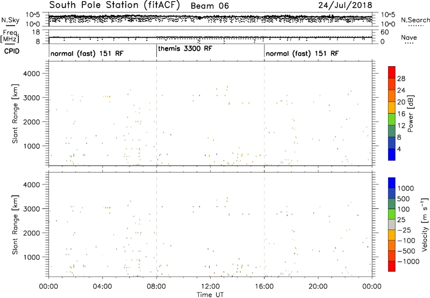Click the 'Time UT' axis title
The image size is (430, 298).
[x=210, y=295]
